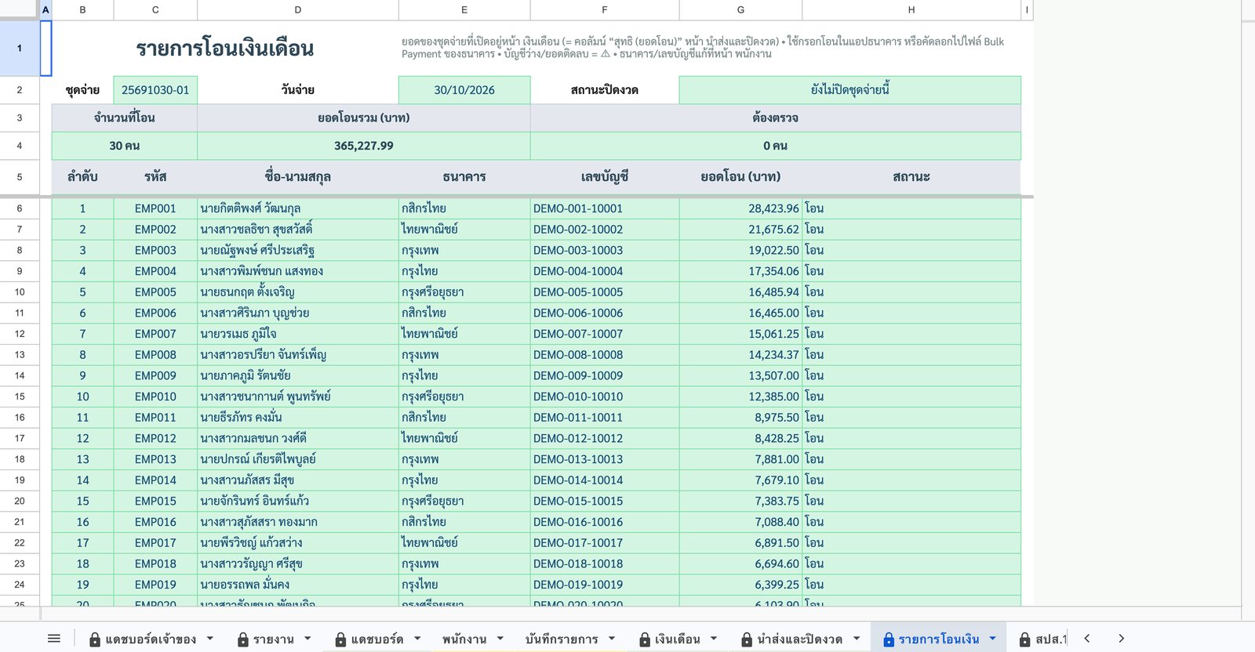Open the แดชบอร์ดเจ้าของ sheet tab

[x=151, y=639]
